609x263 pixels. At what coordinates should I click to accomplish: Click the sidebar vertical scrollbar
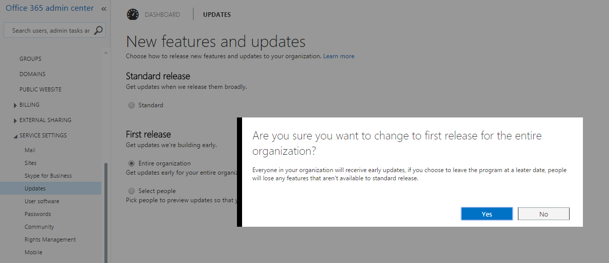point(106,212)
